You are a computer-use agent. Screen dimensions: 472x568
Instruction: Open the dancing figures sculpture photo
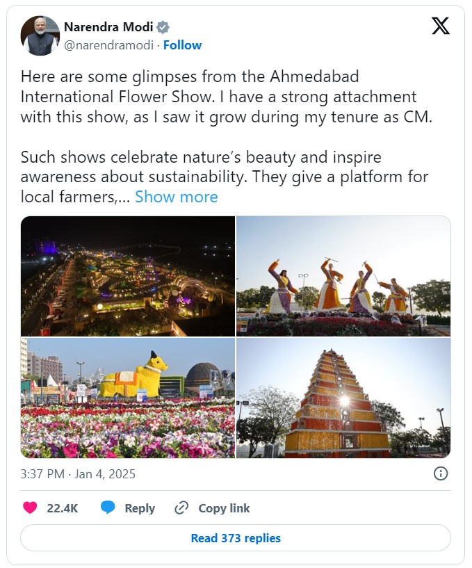pos(343,276)
